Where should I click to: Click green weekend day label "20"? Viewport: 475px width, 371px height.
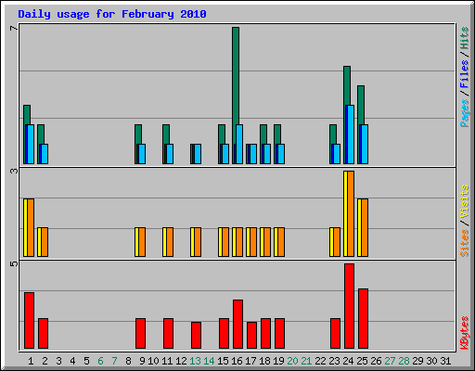pyautogui.click(x=292, y=361)
